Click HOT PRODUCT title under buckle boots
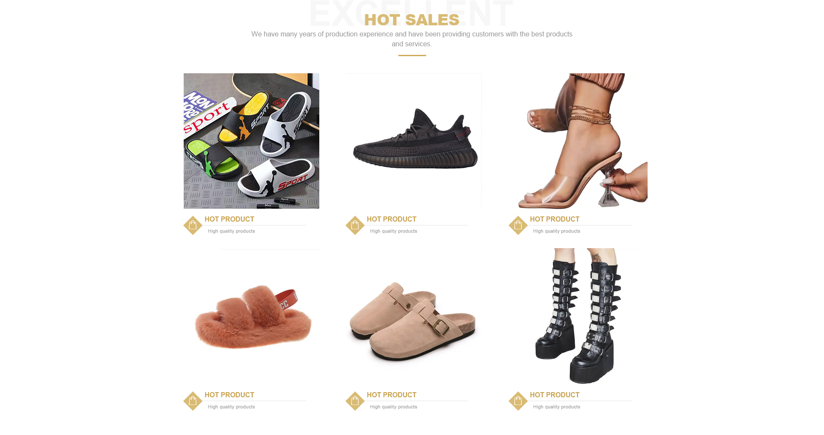The width and height of the screenshot is (824, 435). coord(554,395)
